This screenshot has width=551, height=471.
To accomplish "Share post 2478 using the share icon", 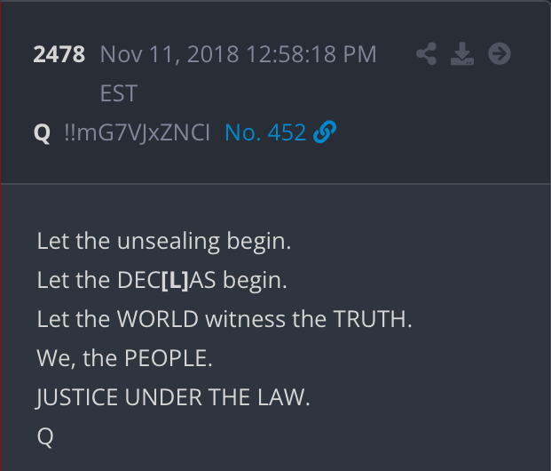I will pos(427,54).
